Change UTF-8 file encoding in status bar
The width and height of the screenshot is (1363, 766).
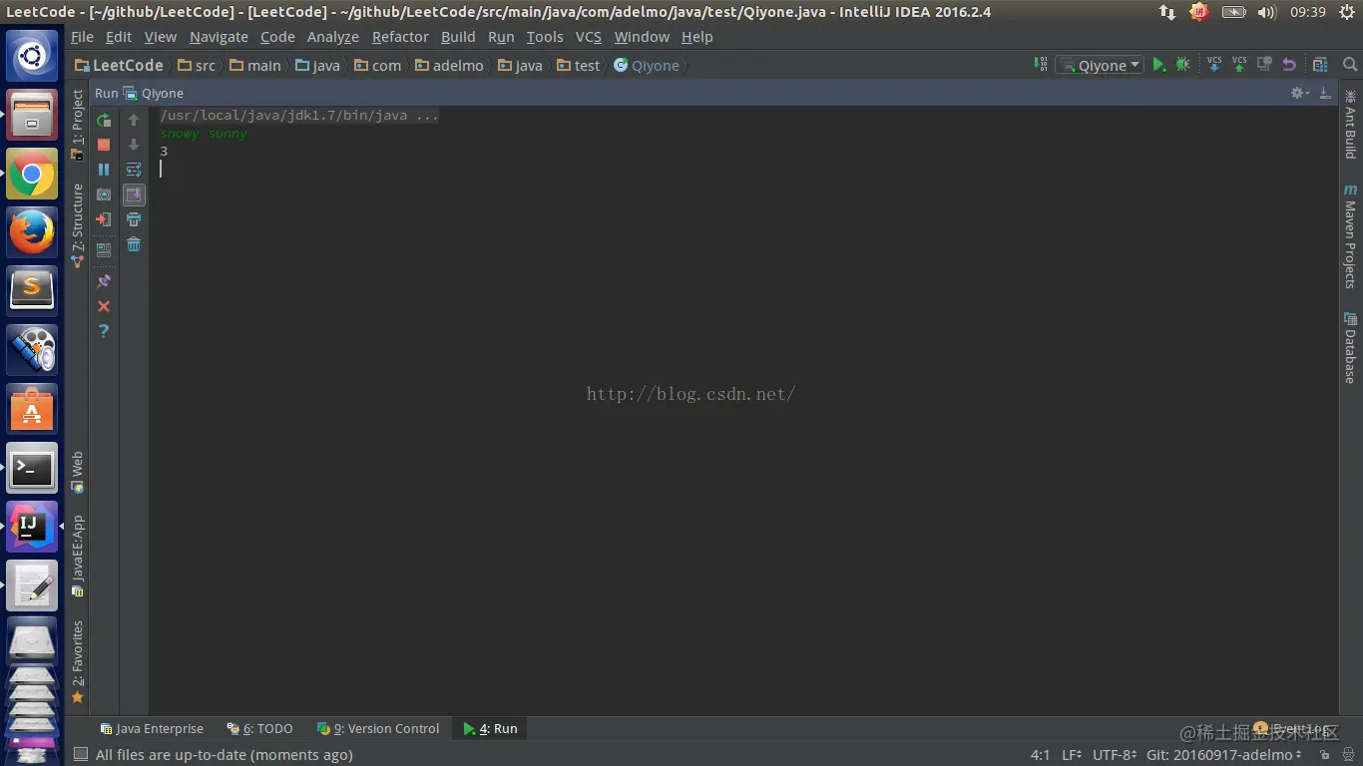pos(1115,755)
